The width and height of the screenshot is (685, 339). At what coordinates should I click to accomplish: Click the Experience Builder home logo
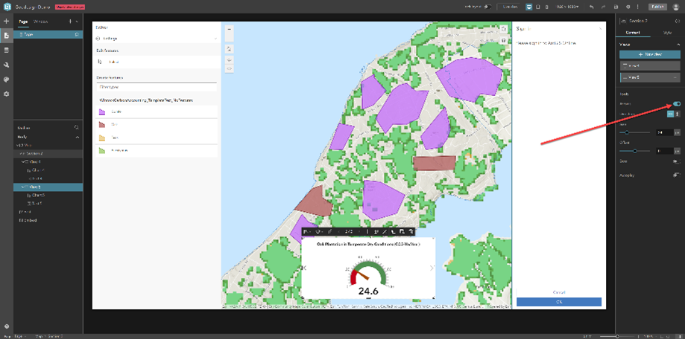[7, 7]
